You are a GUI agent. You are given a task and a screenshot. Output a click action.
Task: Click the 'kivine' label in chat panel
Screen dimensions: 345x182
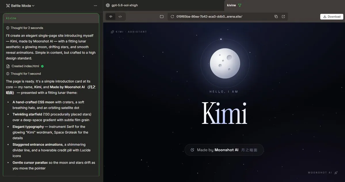point(11,18)
